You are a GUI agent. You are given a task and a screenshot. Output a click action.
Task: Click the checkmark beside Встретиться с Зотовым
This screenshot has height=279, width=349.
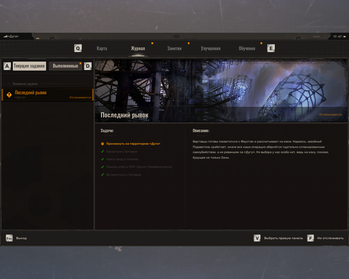click(103, 175)
